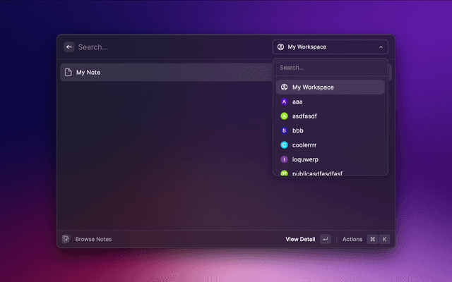This screenshot has width=452, height=282.
Task: Focus the main Search input field
Action: [169, 47]
